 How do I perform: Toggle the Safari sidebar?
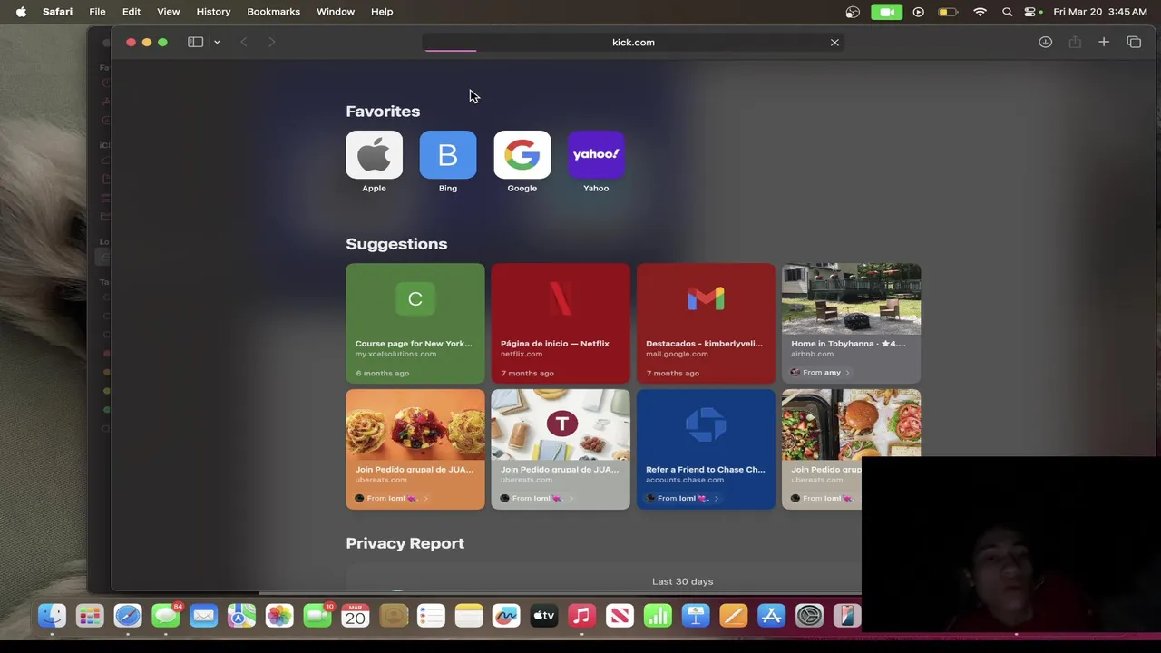click(x=195, y=42)
